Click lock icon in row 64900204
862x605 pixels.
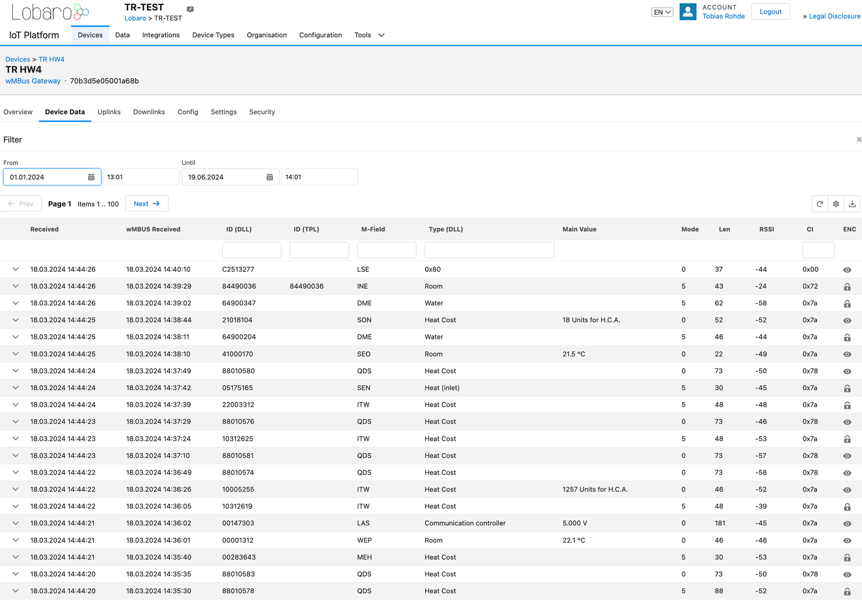[x=847, y=337]
